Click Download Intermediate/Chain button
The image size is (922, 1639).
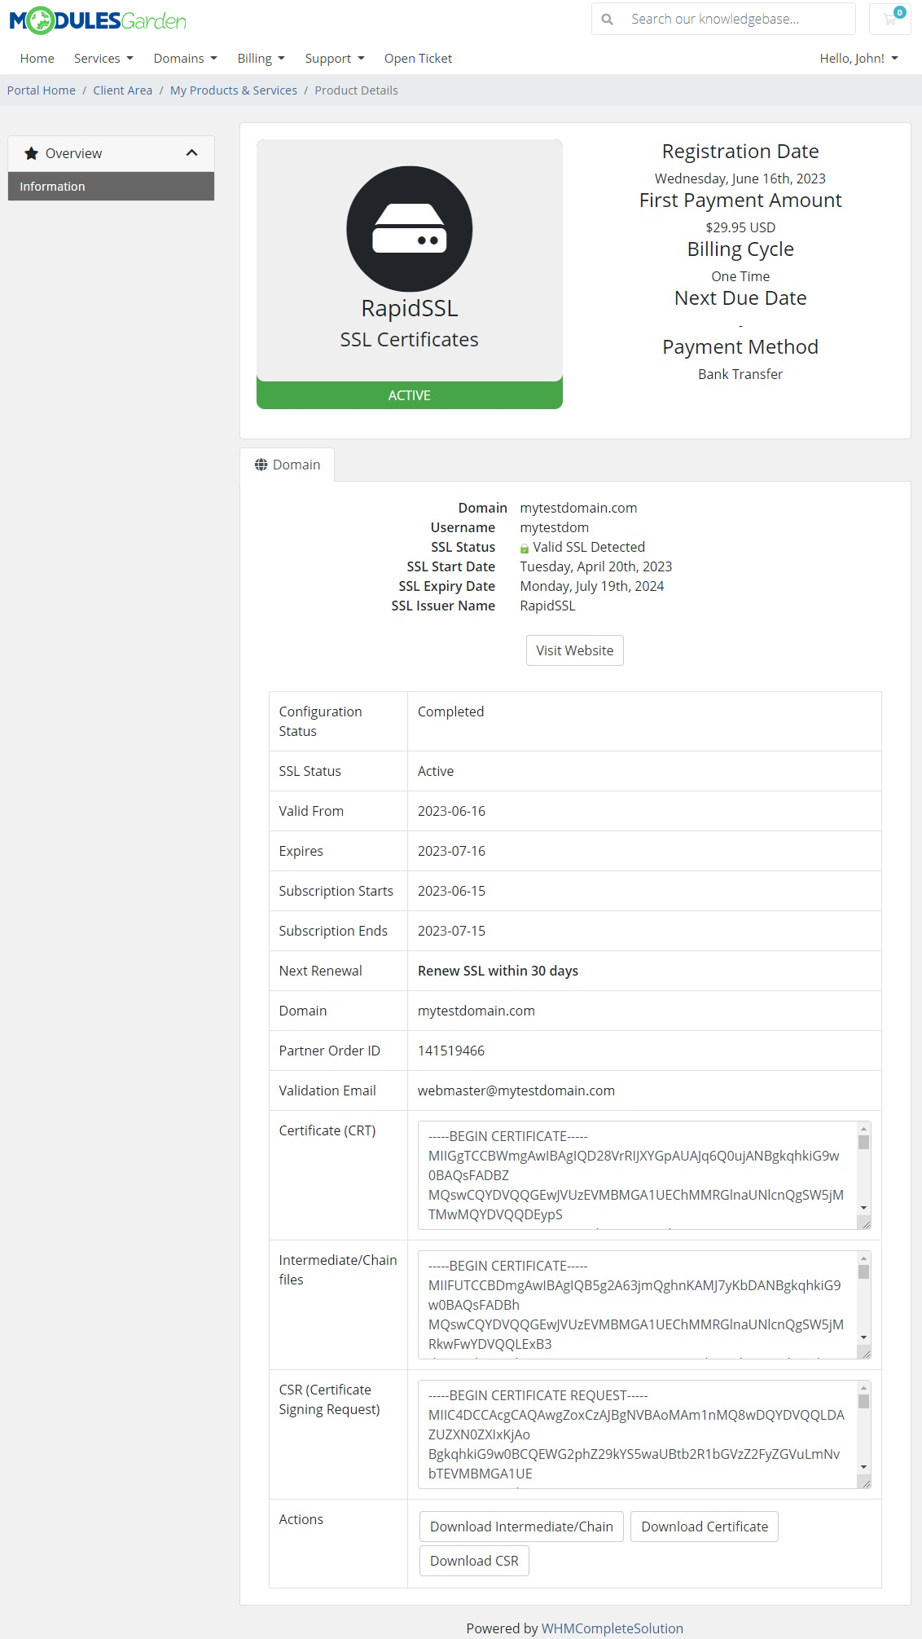point(521,1527)
